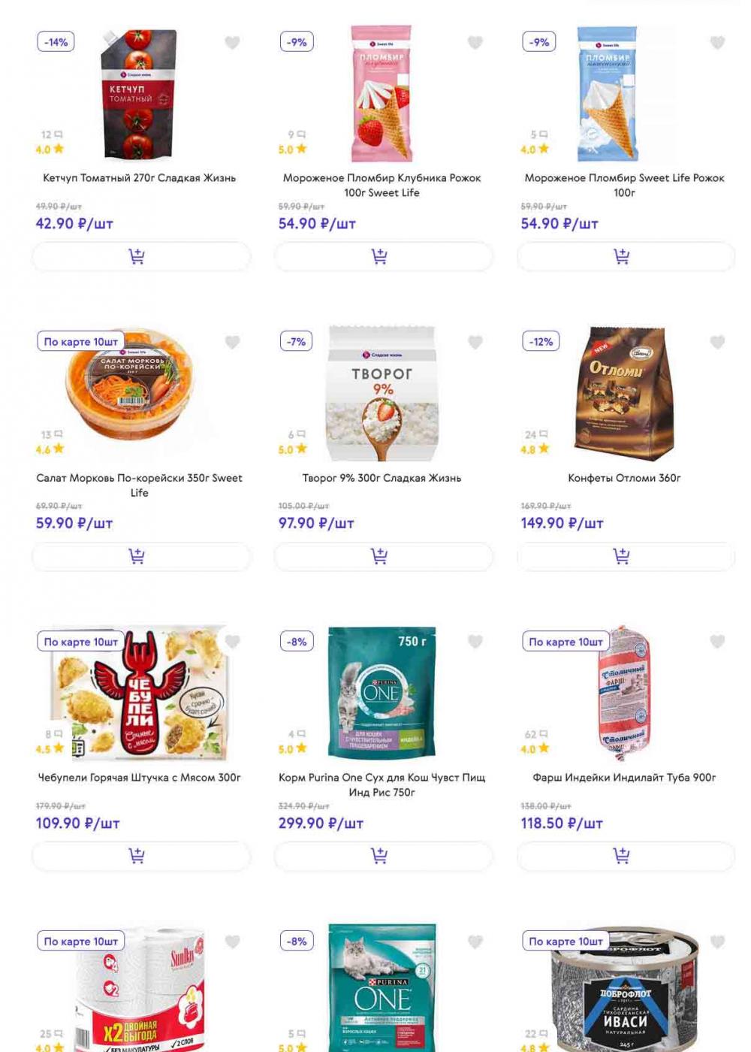Add Чебупели to shopping cart

pyautogui.click(x=141, y=856)
